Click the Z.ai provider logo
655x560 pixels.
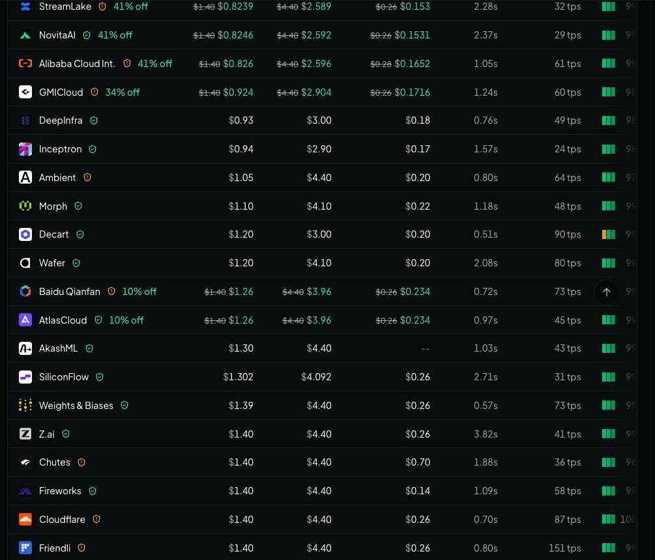pos(25,434)
